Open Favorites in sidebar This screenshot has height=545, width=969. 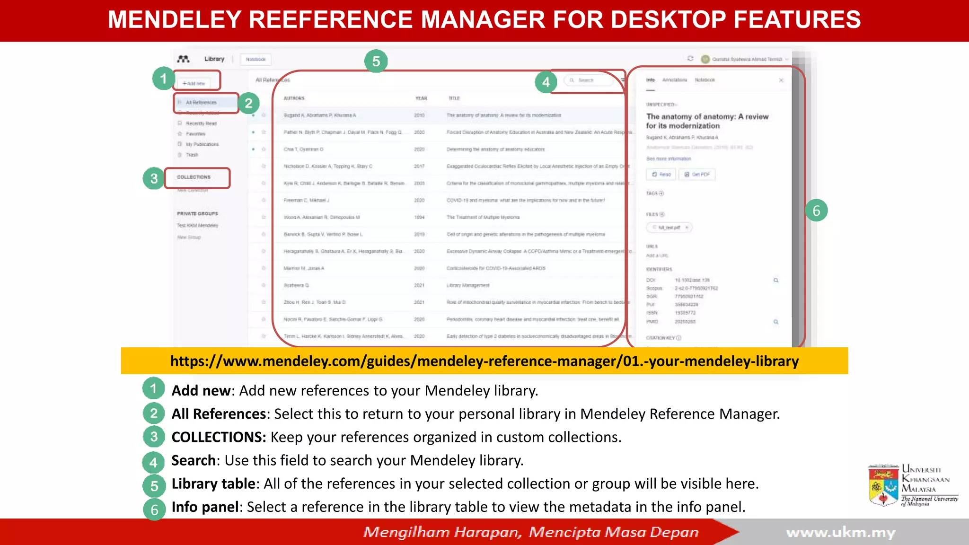(x=195, y=134)
